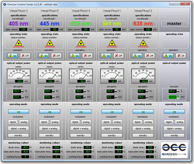
Task: Select cw operating mode for Virtual PhoxX 2
Action: [x=143, y=111]
